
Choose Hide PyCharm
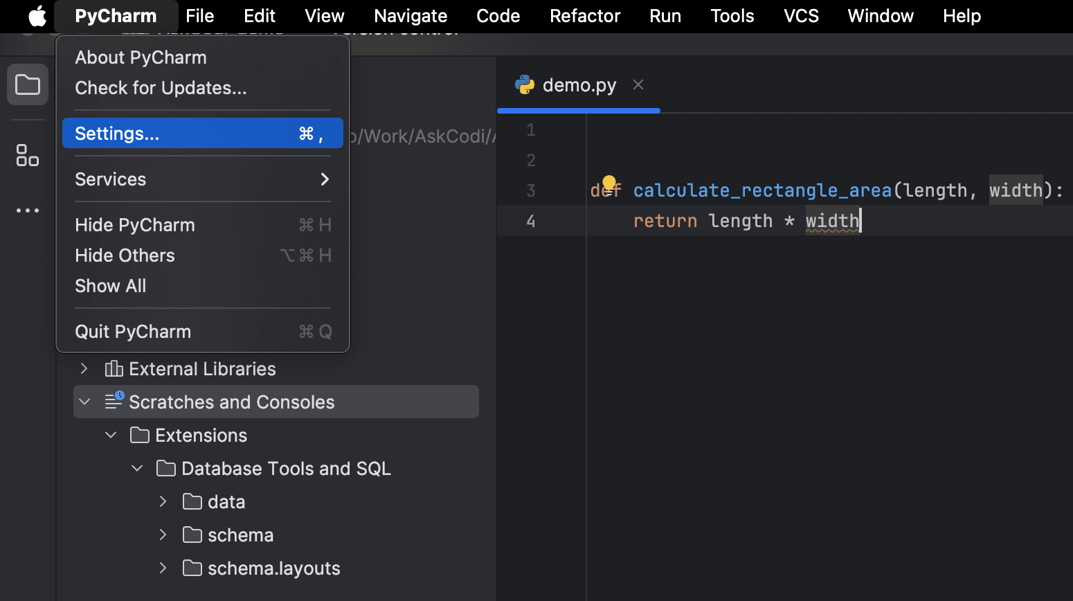pos(203,225)
